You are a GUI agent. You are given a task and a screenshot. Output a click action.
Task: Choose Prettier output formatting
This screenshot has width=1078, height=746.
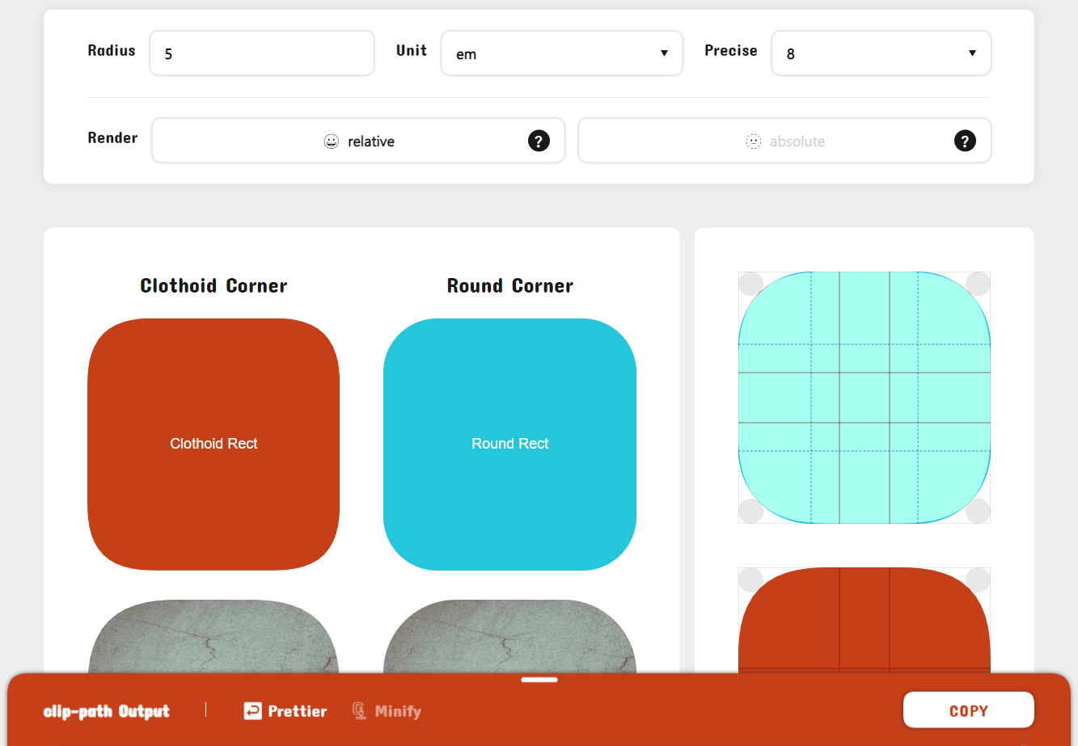click(x=297, y=711)
